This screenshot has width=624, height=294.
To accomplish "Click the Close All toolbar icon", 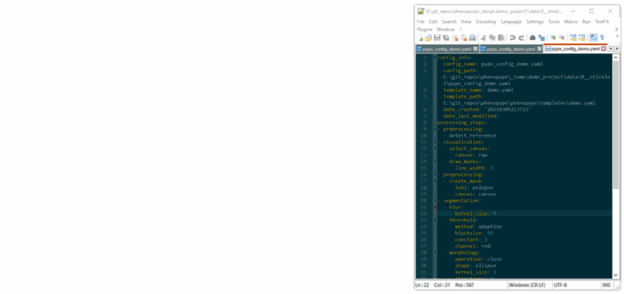I will (464, 38).
